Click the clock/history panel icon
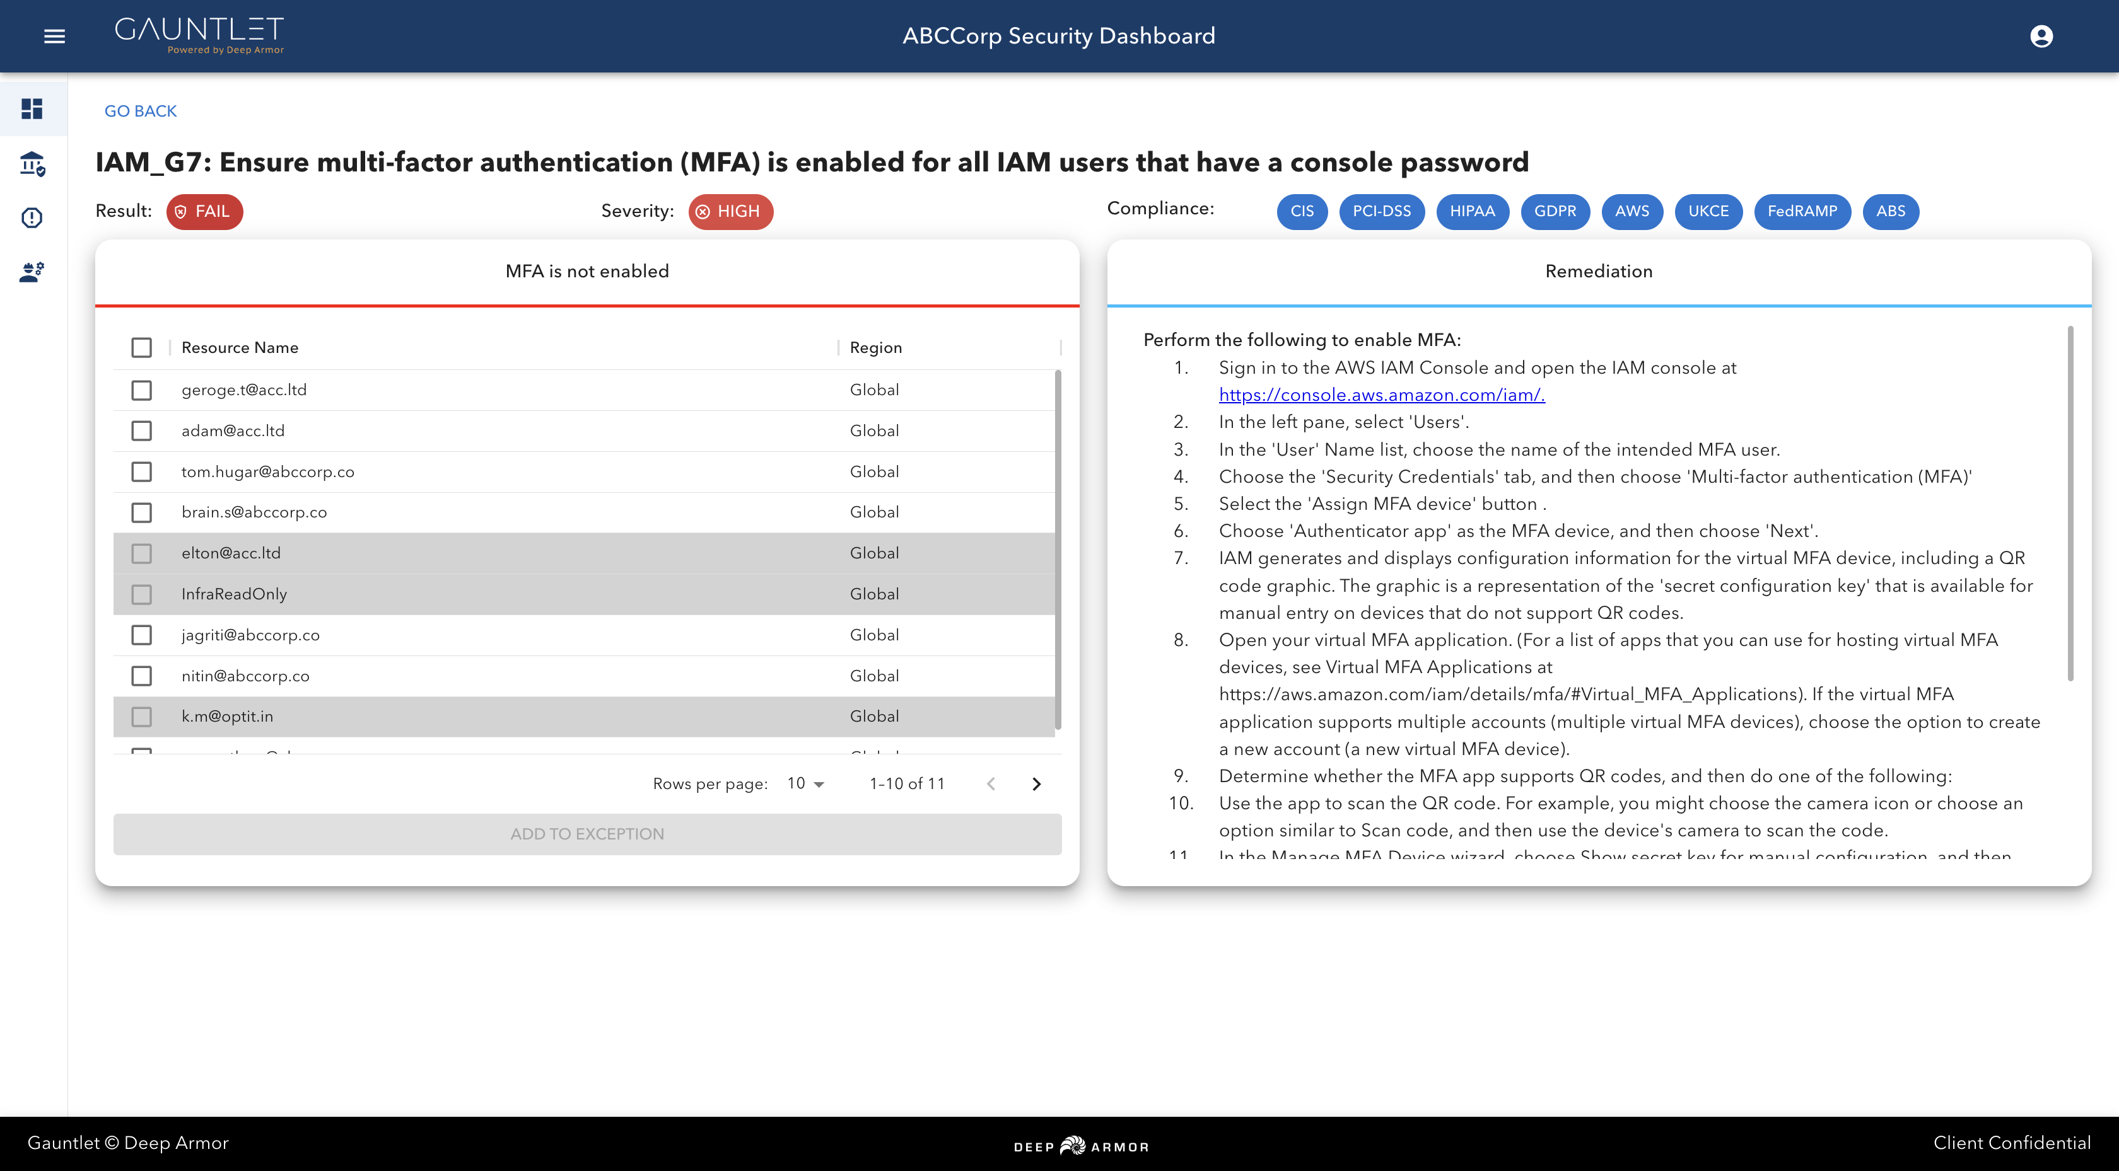This screenshot has height=1171, width=2119. pos(32,218)
